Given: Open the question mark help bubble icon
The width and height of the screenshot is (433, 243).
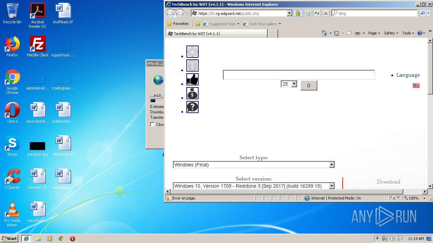Looking at the screenshot, I should tap(192, 107).
